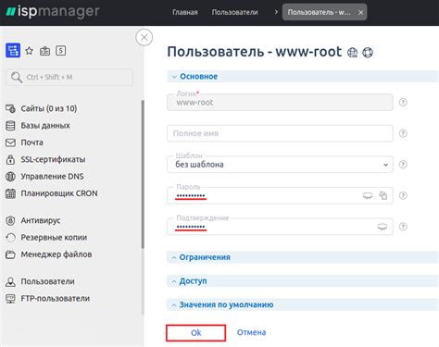Click the shield icon beside Антивирус

click(x=10, y=220)
